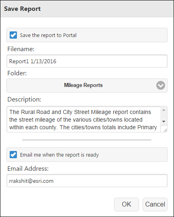Click the Folder: label

[x=17, y=73]
